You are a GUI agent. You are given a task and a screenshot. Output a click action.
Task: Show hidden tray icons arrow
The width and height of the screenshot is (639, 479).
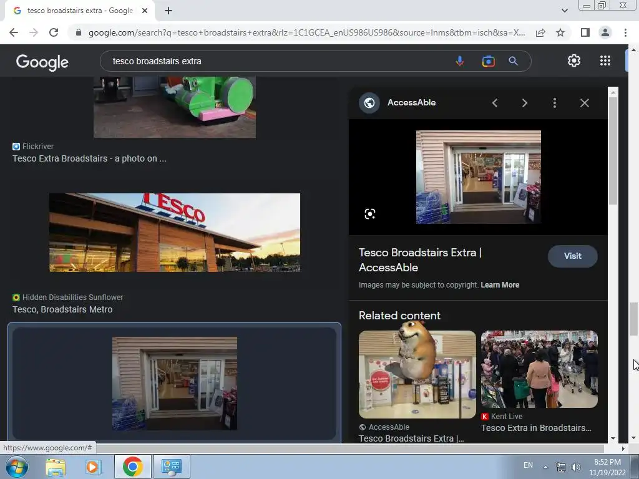[x=545, y=467]
